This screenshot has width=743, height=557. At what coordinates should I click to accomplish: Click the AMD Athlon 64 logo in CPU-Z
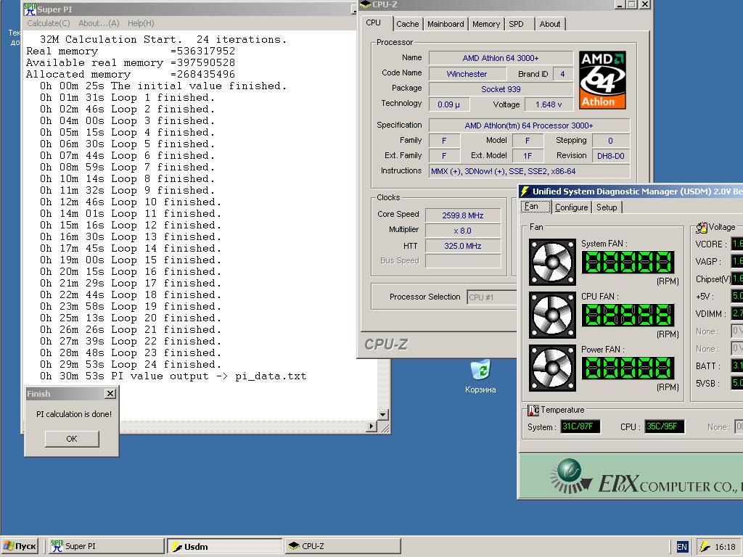point(602,80)
